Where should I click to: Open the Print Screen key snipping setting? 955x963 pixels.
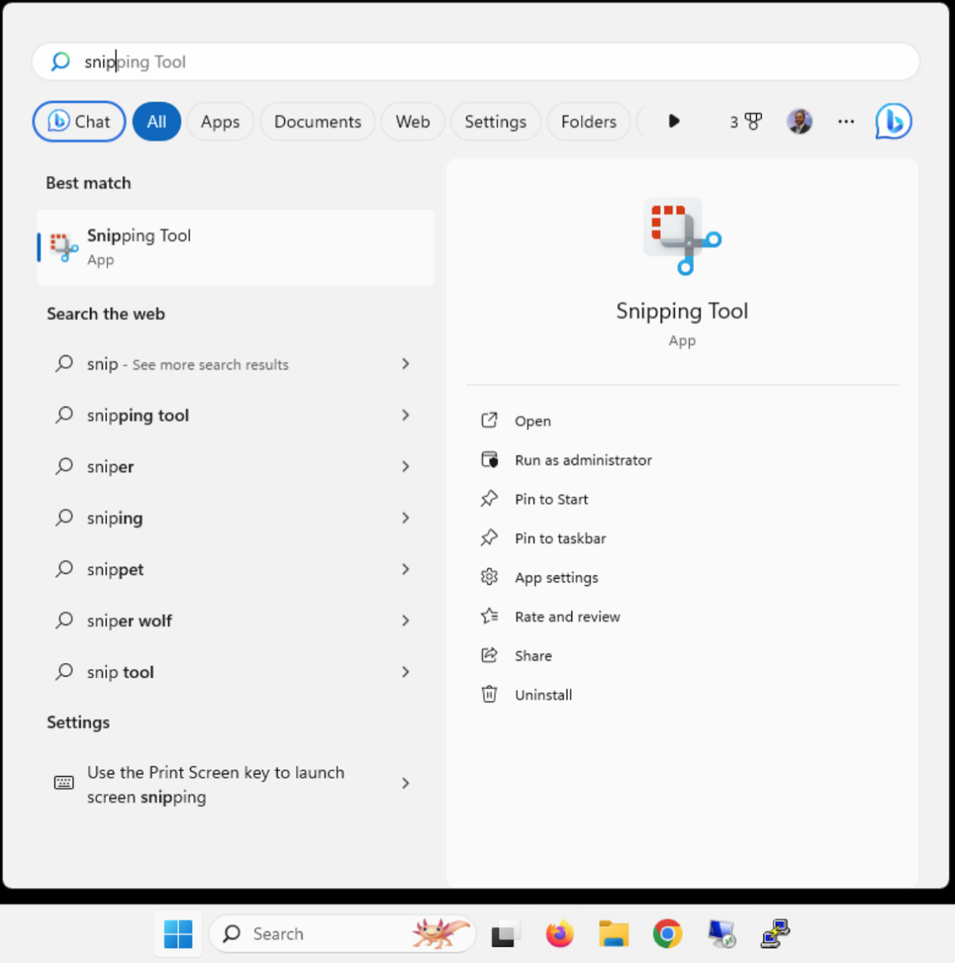click(215, 784)
